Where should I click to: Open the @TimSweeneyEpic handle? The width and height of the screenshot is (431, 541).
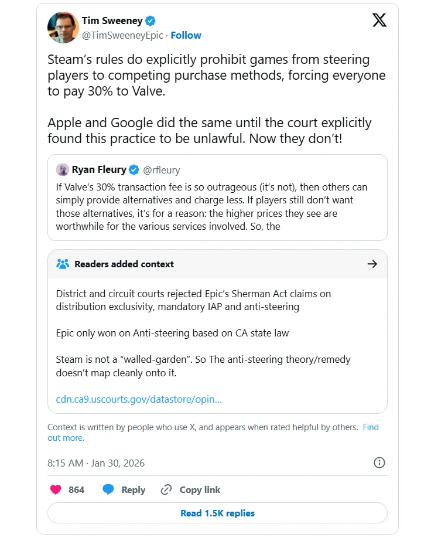click(x=122, y=35)
